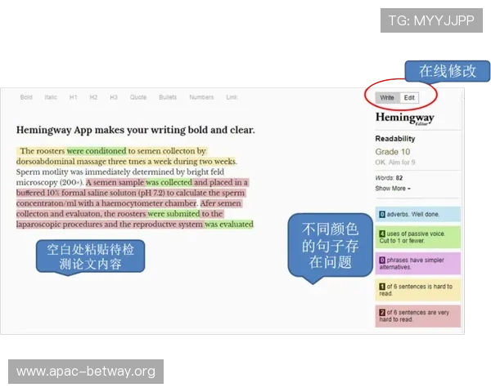Set H1 heading style
The width and height of the screenshot is (491, 392).
pyautogui.click(x=74, y=97)
